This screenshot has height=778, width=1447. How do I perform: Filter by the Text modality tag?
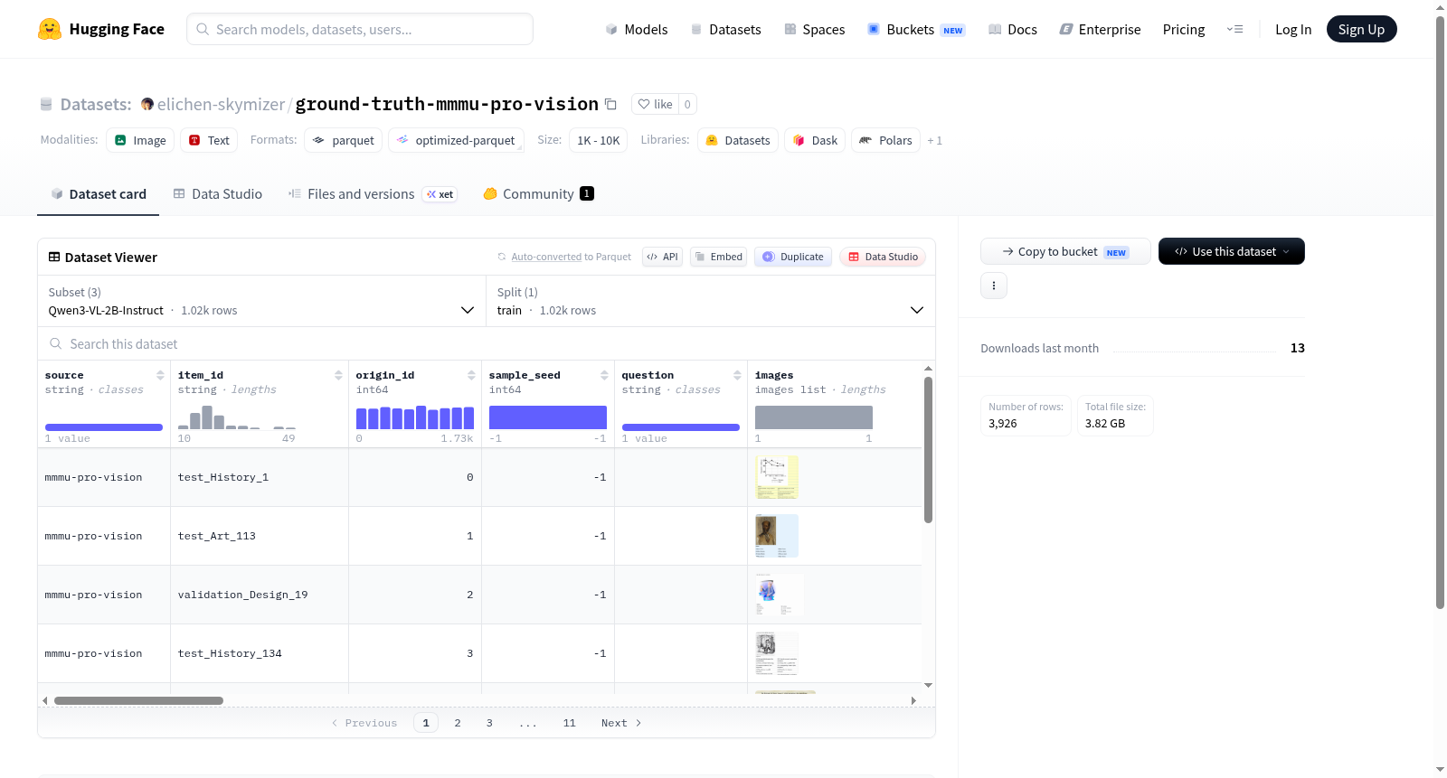point(209,140)
